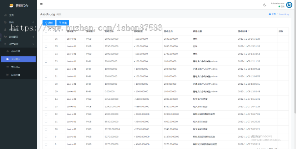Click the cell 2690.000000 in row 36

[x=111, y=39]
